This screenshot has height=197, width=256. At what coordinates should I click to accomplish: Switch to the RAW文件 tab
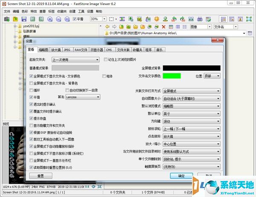[81, 50]
